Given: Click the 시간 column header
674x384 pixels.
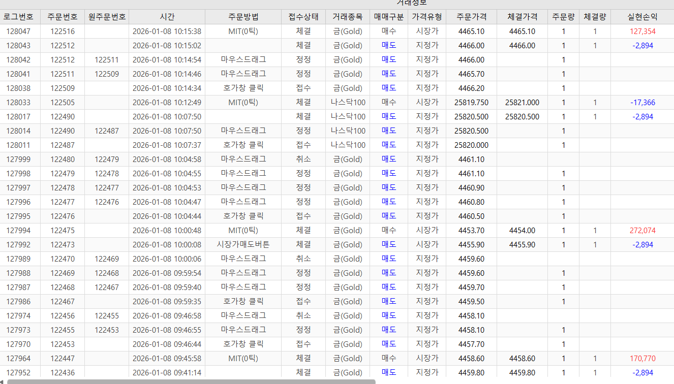Looking at the screenshot, I should pyautogui.click(x=167, y=17).
